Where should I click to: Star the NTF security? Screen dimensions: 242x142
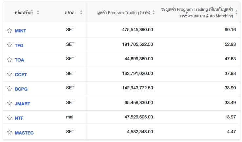click(9, 118)
